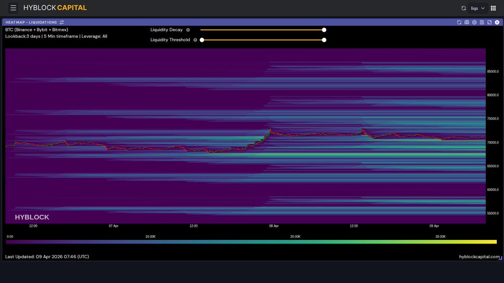Screen dimensions: 504x283
Task: Reload the heatmap panel data
Action: [x=459, y=22]
